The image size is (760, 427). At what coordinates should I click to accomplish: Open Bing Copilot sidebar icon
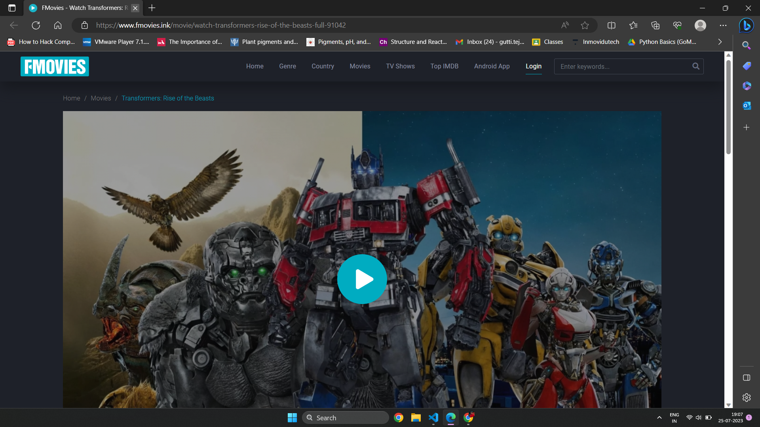(746, 25)
